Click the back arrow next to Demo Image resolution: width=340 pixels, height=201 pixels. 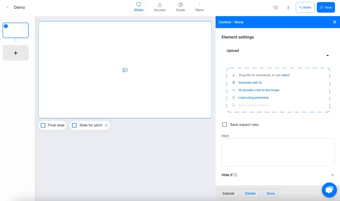8,7
